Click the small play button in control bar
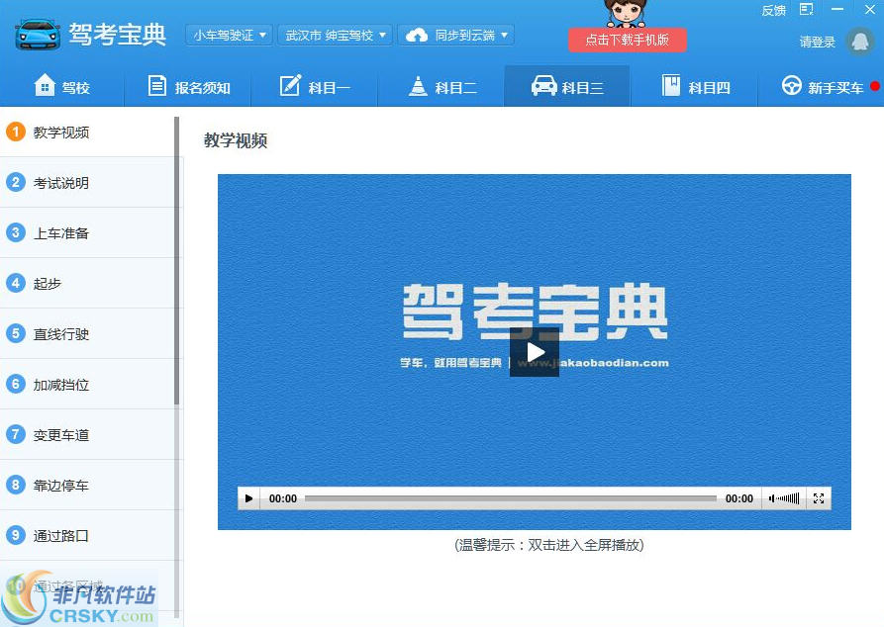 [x=248, y=498]
